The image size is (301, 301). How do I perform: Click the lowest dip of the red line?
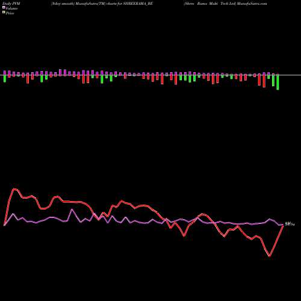(x=269, y=256)
